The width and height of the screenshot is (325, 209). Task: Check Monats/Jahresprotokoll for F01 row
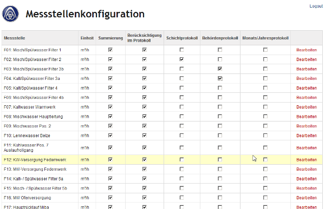point(265,50)
